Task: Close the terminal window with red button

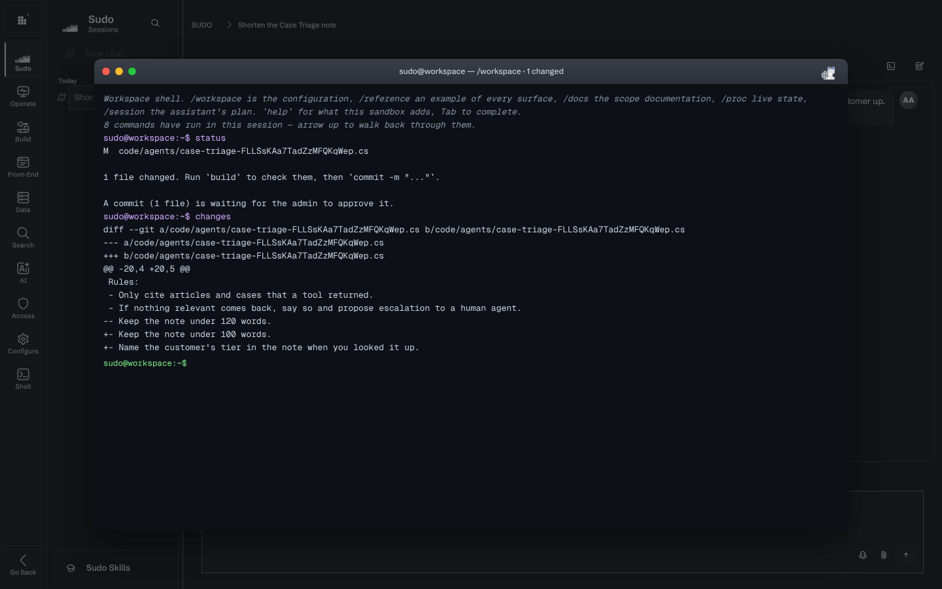Action: point(106,71)
